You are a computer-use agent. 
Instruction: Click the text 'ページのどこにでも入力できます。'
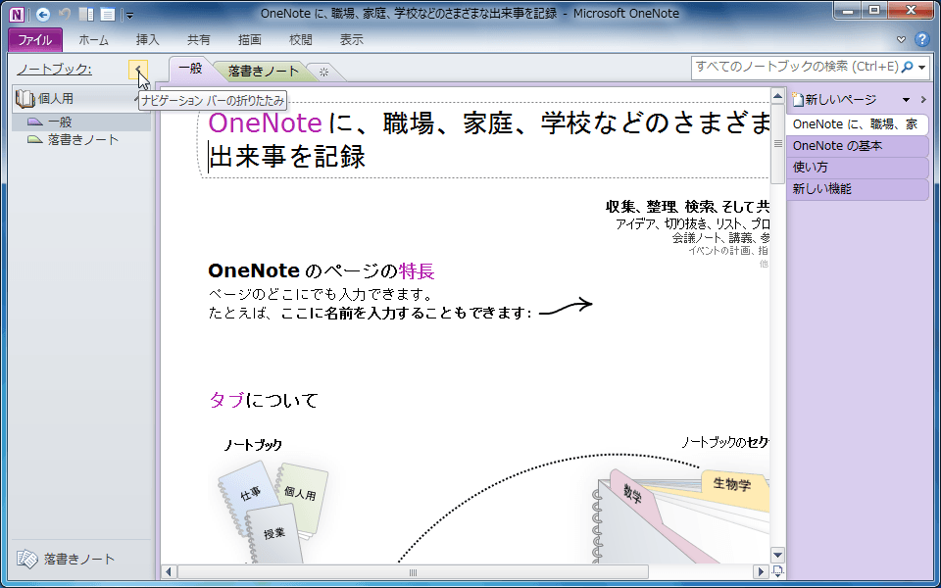[x=322, y=295]
